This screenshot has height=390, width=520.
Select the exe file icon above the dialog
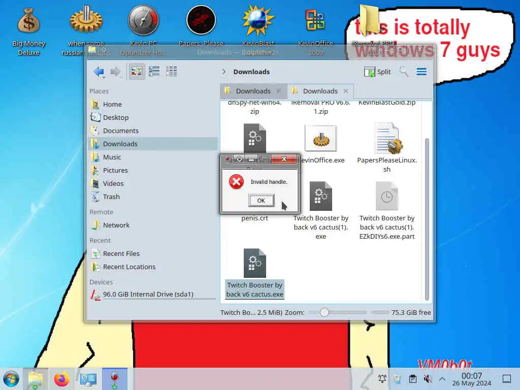[255, 138]
